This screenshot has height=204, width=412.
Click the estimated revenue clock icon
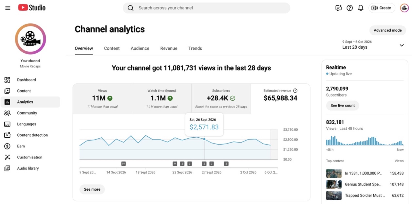coord(295,91)
